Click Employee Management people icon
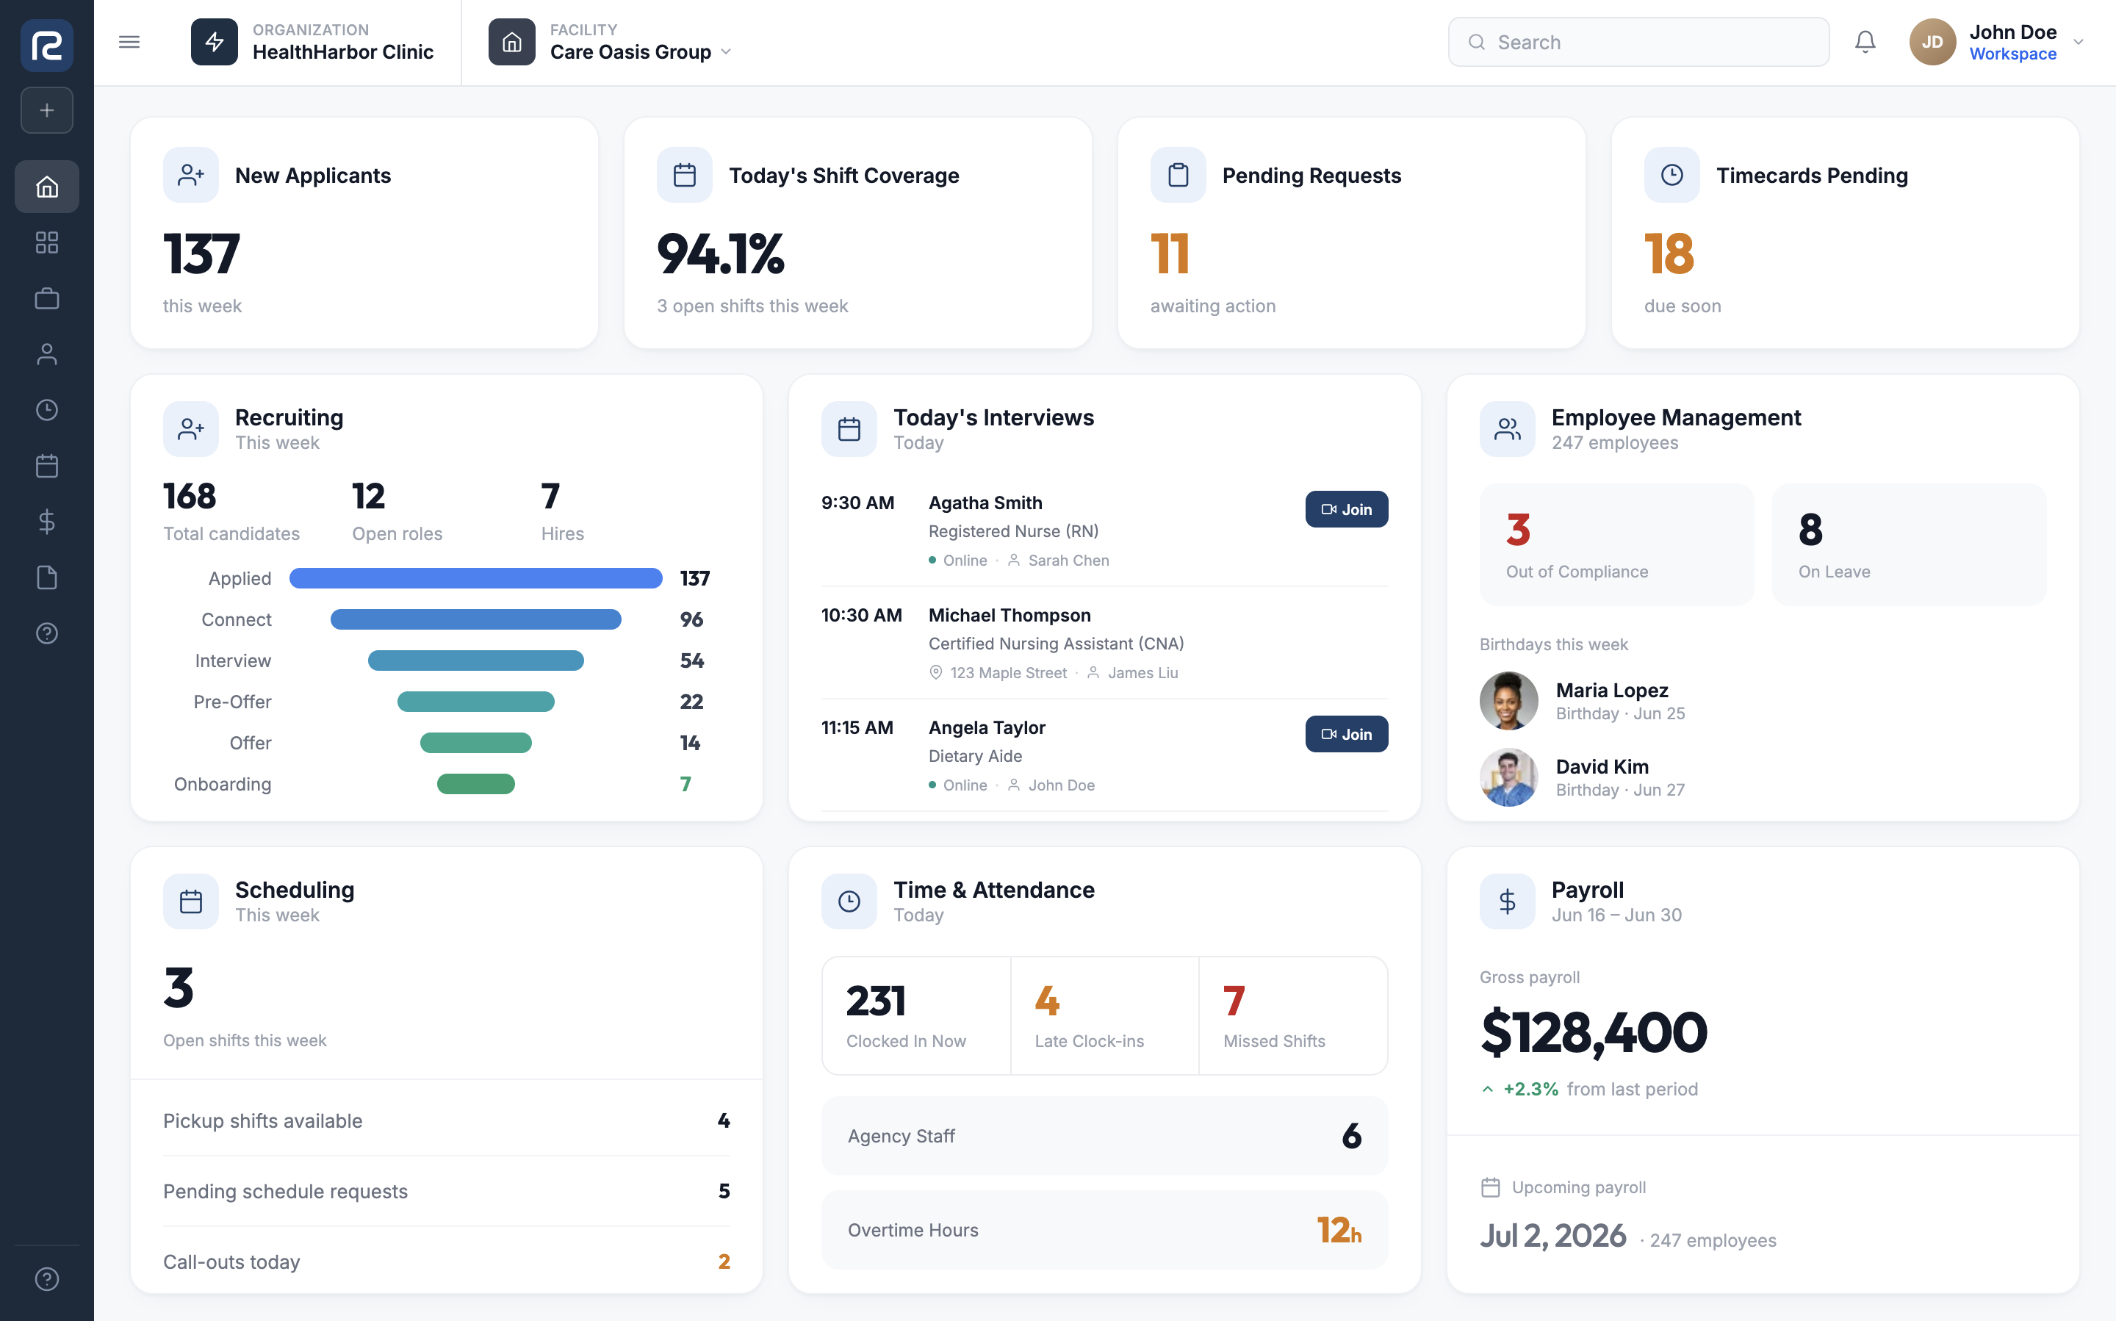The image size is (2116, 1321). (x=1507, y=429)
